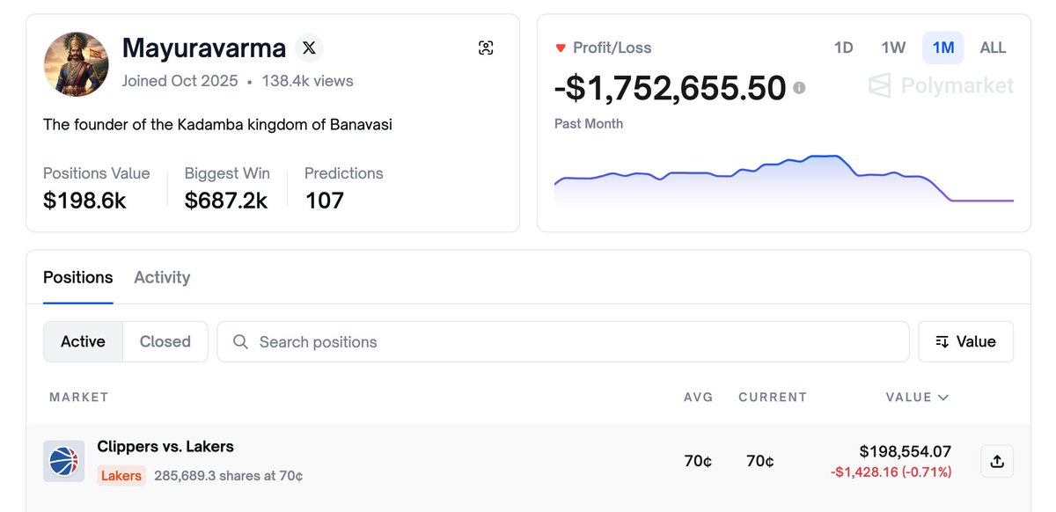Switch to the Activity tab
Viewport: 1056px width, 512px height.
(162, 277)
